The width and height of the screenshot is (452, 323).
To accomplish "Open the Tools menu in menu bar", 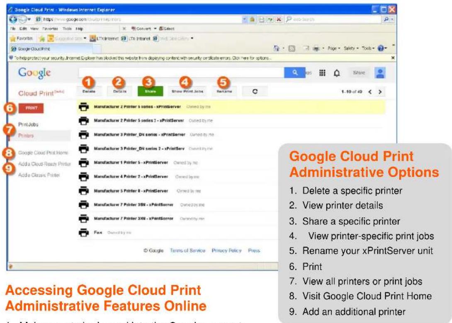I will 67,29.
